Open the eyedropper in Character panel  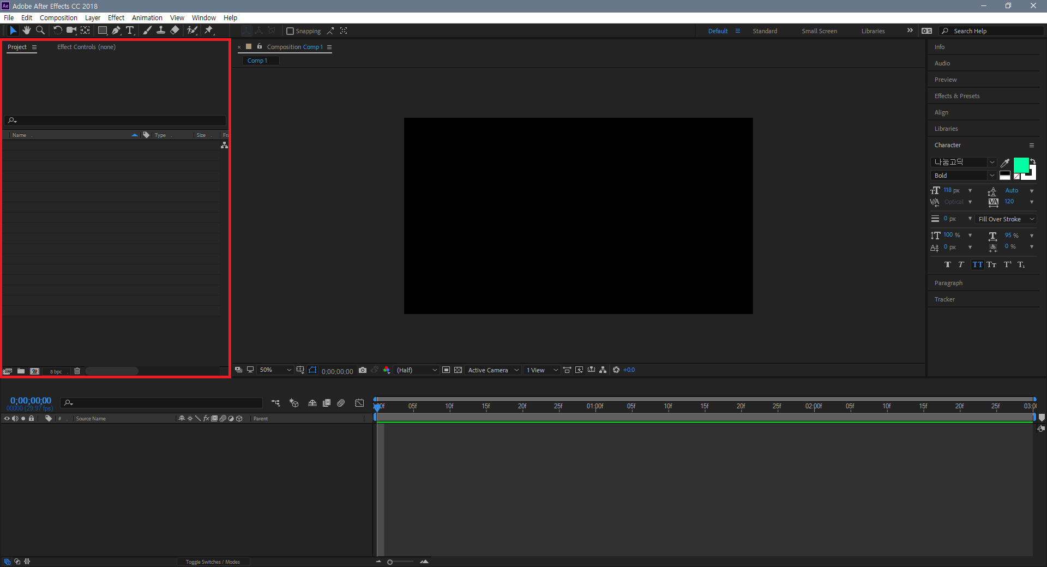point(1005,162)
